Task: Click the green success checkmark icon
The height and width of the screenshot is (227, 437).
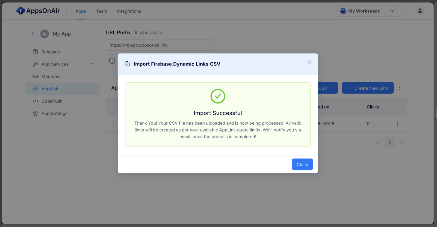Action: 218,96
